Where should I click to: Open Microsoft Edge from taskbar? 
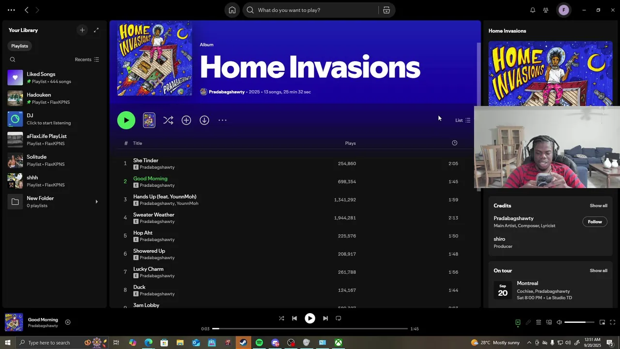148,343
